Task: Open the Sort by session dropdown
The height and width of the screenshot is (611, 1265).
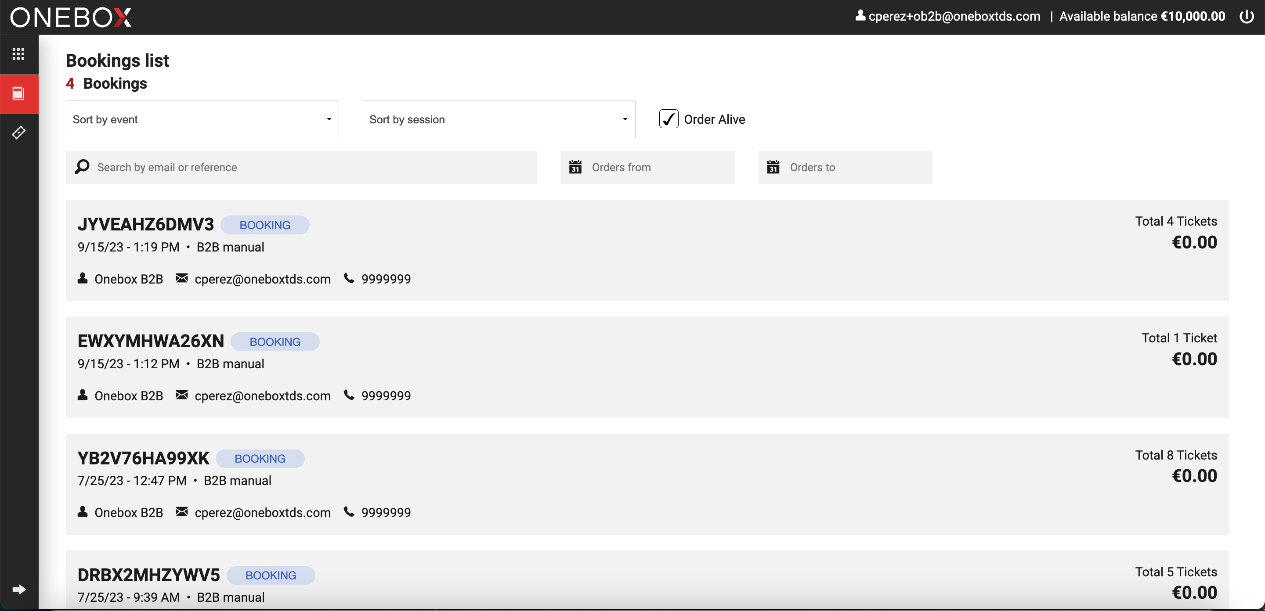Action: (x=499, y=119)
